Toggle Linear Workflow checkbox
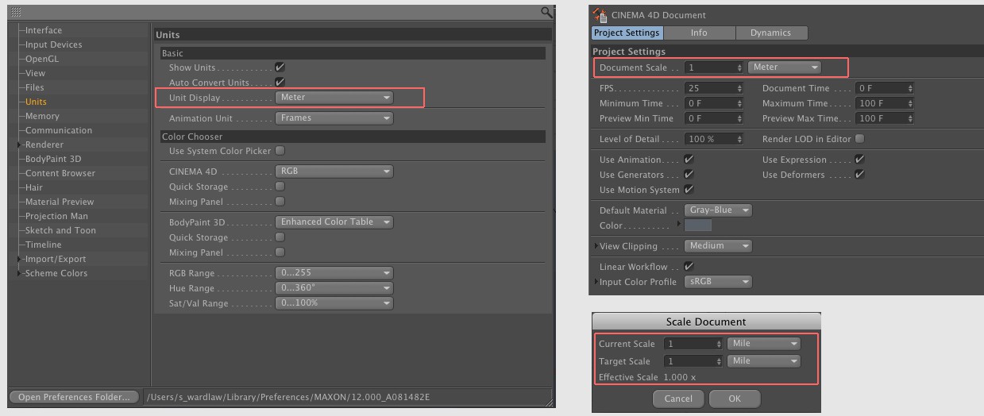This screenshot has height=416, width=984. (x=689, y=267)
